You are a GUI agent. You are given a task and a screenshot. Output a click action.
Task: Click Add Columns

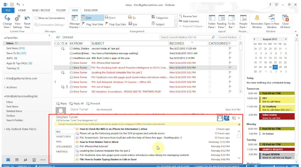(189, 21)
